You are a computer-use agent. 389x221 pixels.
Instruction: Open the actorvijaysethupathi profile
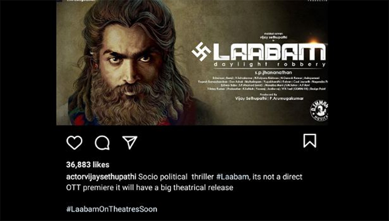[x=101, y=177]
